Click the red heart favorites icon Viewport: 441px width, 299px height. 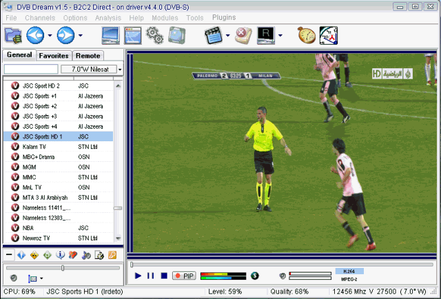[x=73, y=255]
